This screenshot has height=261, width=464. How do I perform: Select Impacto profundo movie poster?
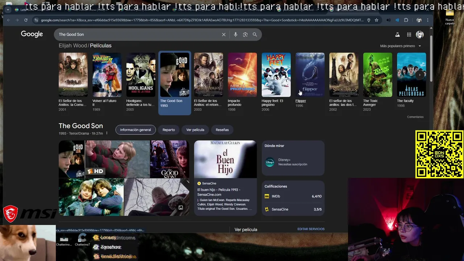click(x=242, y=75)
